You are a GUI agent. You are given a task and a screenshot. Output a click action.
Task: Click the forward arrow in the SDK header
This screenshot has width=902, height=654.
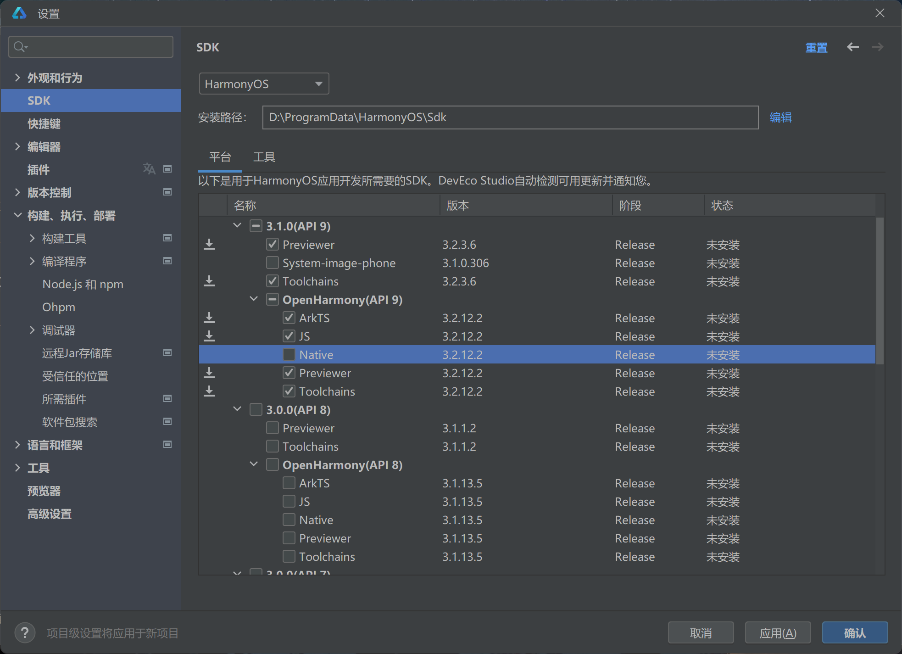tap(877, 47)
